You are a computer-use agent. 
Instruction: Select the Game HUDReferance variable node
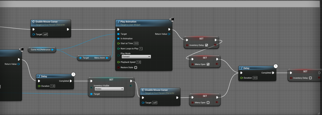42,50
